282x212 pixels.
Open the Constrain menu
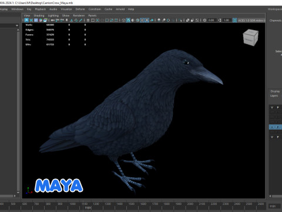coord(95,9)
